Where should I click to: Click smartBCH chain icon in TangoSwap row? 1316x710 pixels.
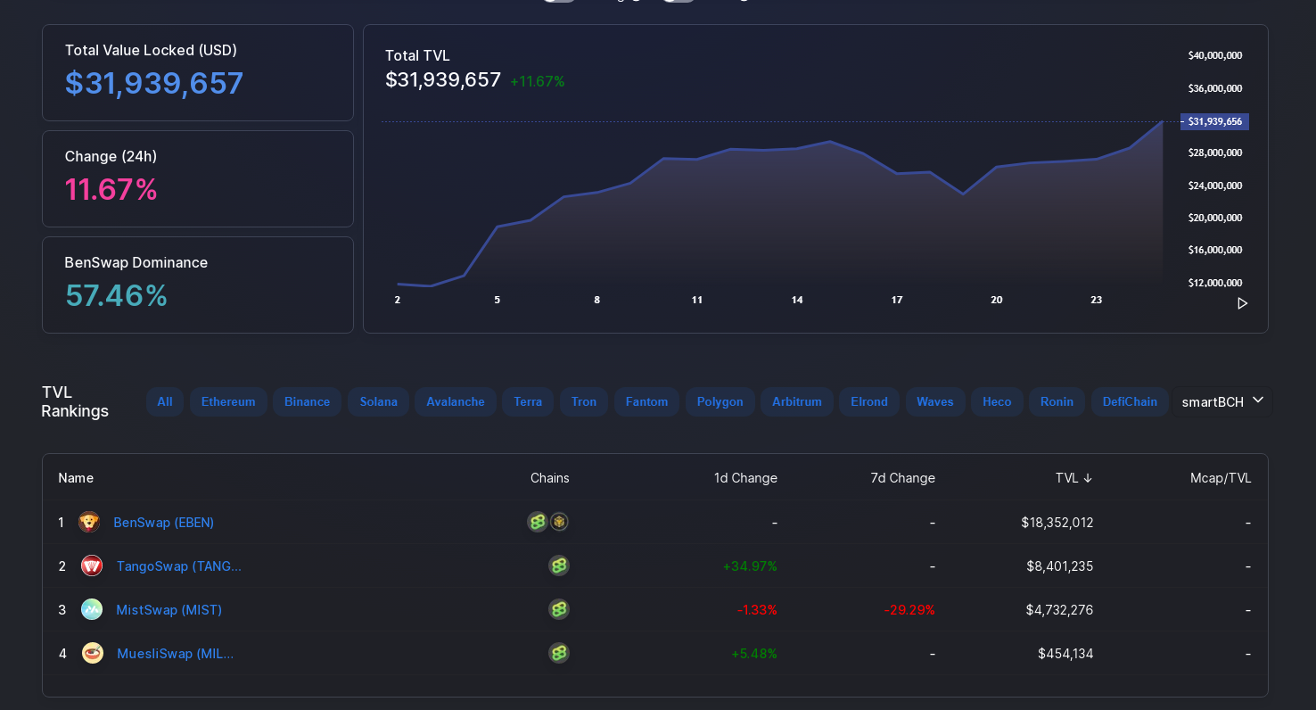tap(559, 566)
